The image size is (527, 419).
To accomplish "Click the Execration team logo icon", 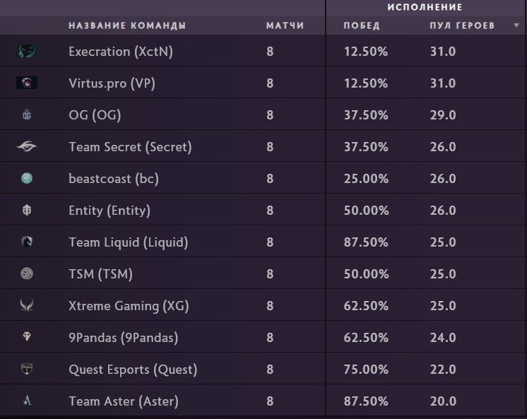I will pos(27,52).
